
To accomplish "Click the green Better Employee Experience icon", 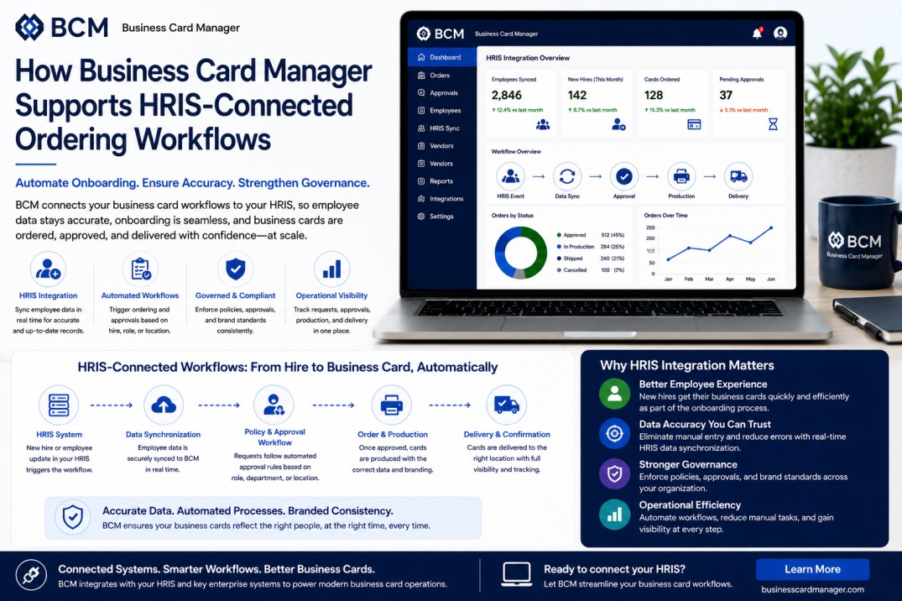I will pyautogui.click(x=614, y=394).
